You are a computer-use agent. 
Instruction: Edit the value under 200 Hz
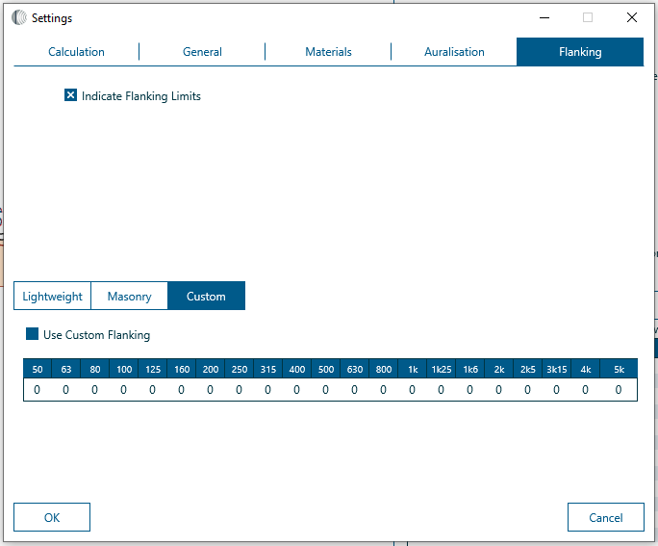(211, 390)
